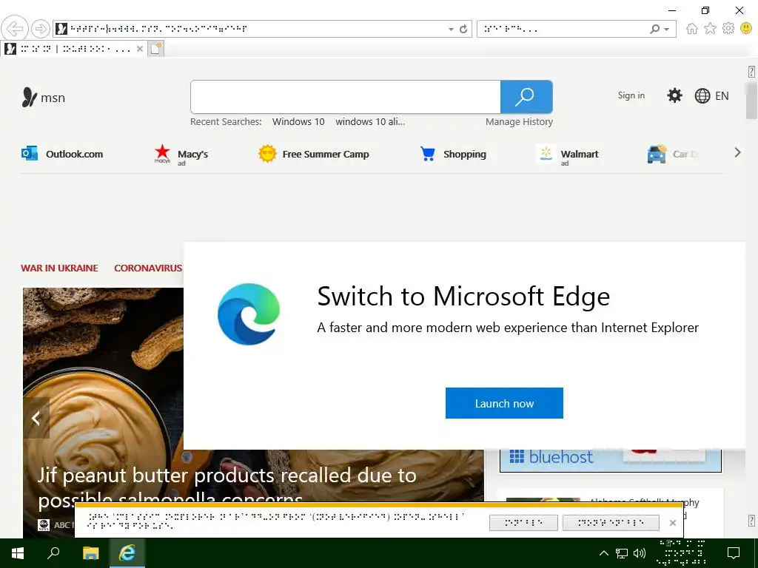Viewport: 758px width, 568px height.
Task: Open MSN page settings gear
Action: pyautogui.click(x=674, y=95)
